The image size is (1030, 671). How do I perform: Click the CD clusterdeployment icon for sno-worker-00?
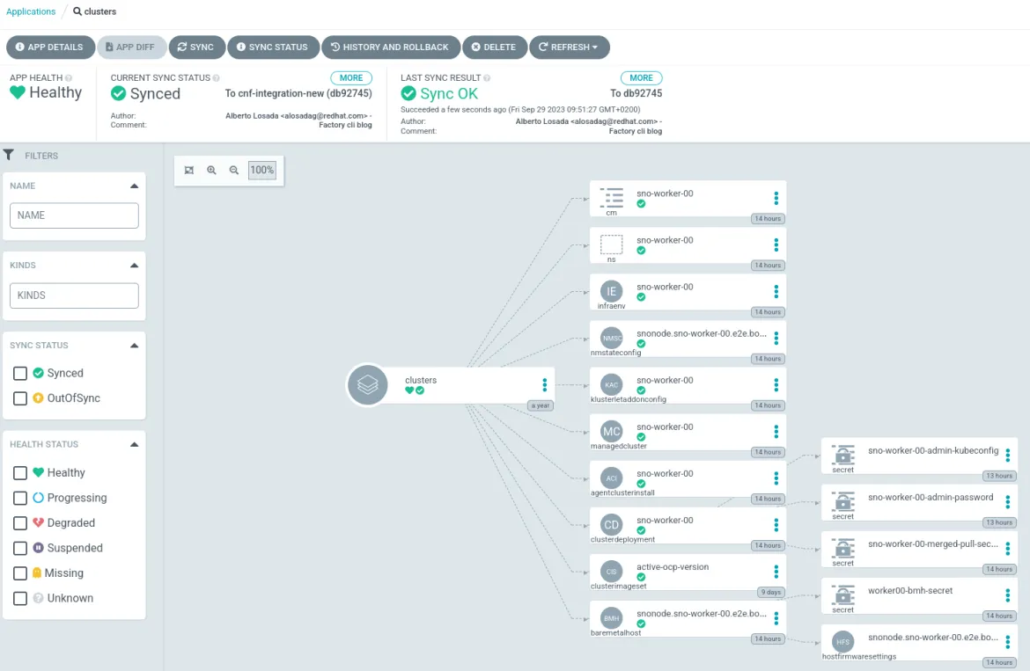tap(612, 525)
